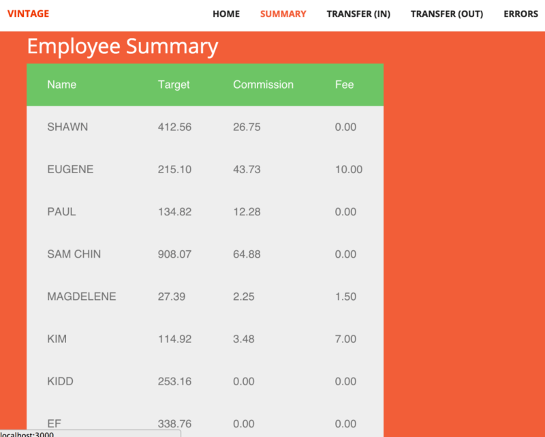Select EF's fee 0.00
Screen dimensions: 545x437
point(345,424)
